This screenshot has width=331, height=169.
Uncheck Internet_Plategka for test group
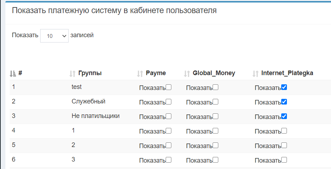click(x=284, y=87)
